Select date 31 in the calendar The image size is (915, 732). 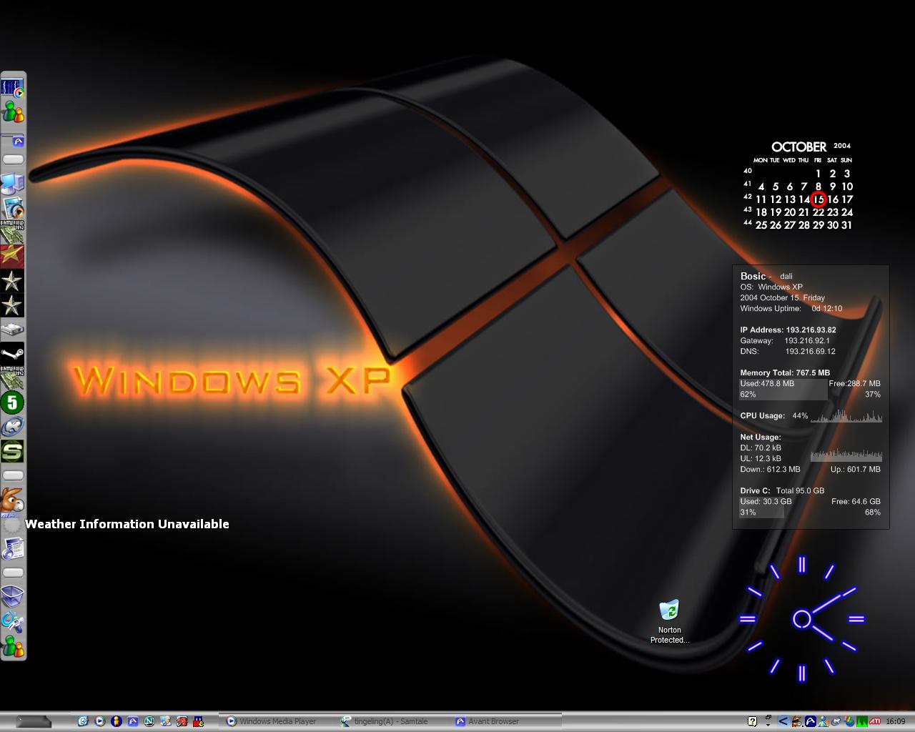coord(846,225)
